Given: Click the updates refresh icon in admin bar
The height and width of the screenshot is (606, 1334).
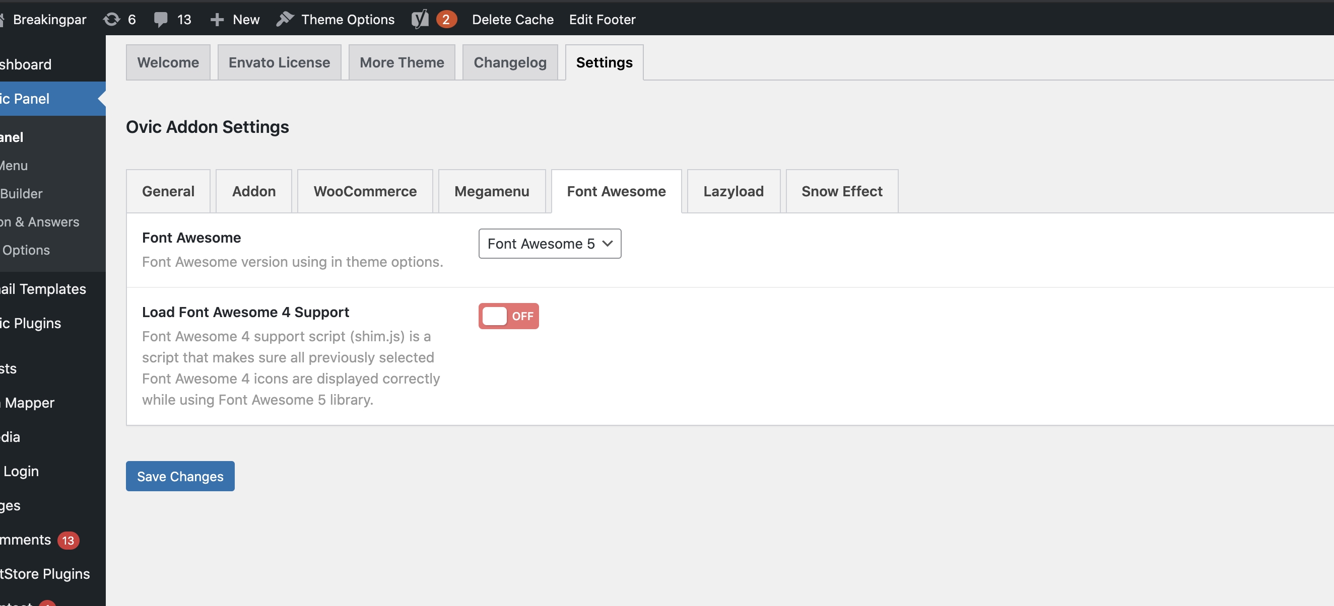Looking at the screenshot, I should click(111, 19).
